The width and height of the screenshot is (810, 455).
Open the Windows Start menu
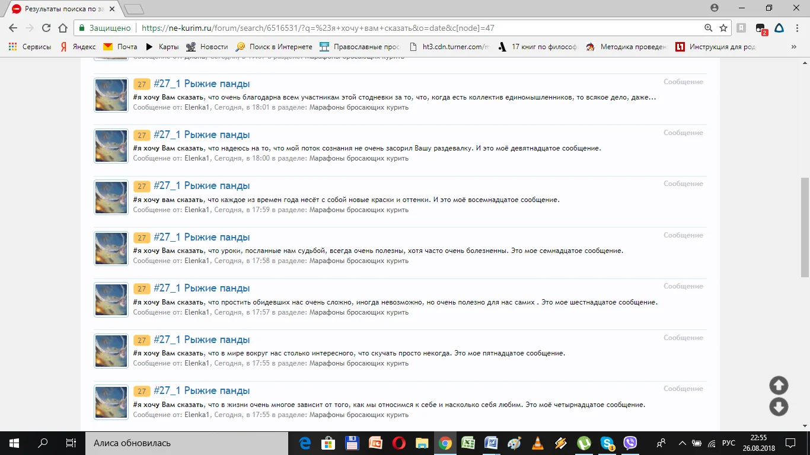pos(14,443)
